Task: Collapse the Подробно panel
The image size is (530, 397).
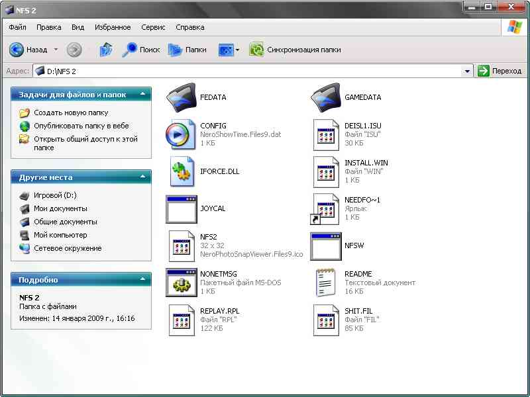Action: pos(142,279)
